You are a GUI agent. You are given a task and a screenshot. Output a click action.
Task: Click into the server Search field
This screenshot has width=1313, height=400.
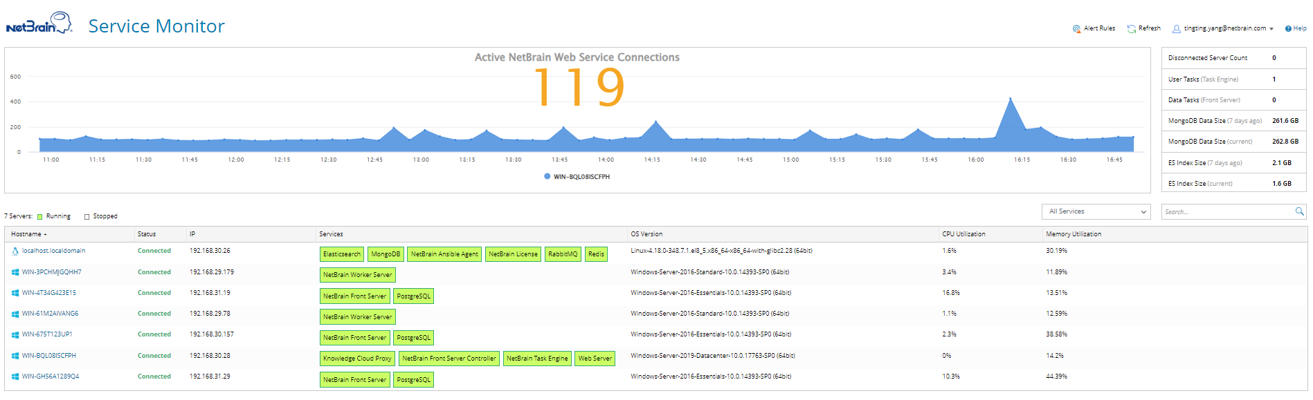[x=1227, y=211]
